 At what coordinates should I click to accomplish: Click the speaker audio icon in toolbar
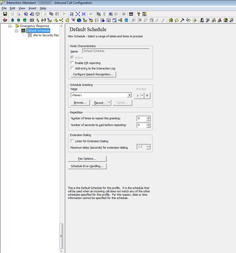click(67, 20)
